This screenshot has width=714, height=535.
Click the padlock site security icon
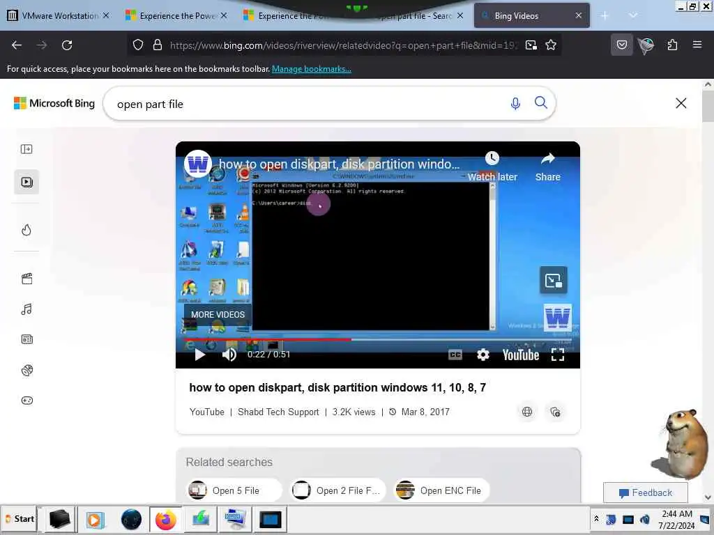(x=158, y=45)
